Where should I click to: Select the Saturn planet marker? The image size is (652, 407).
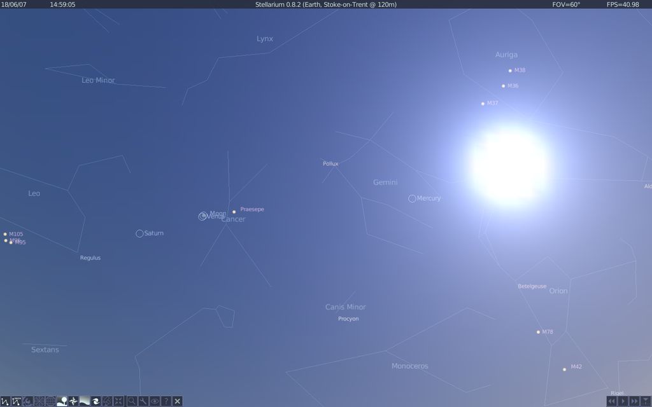pos(139,233)
